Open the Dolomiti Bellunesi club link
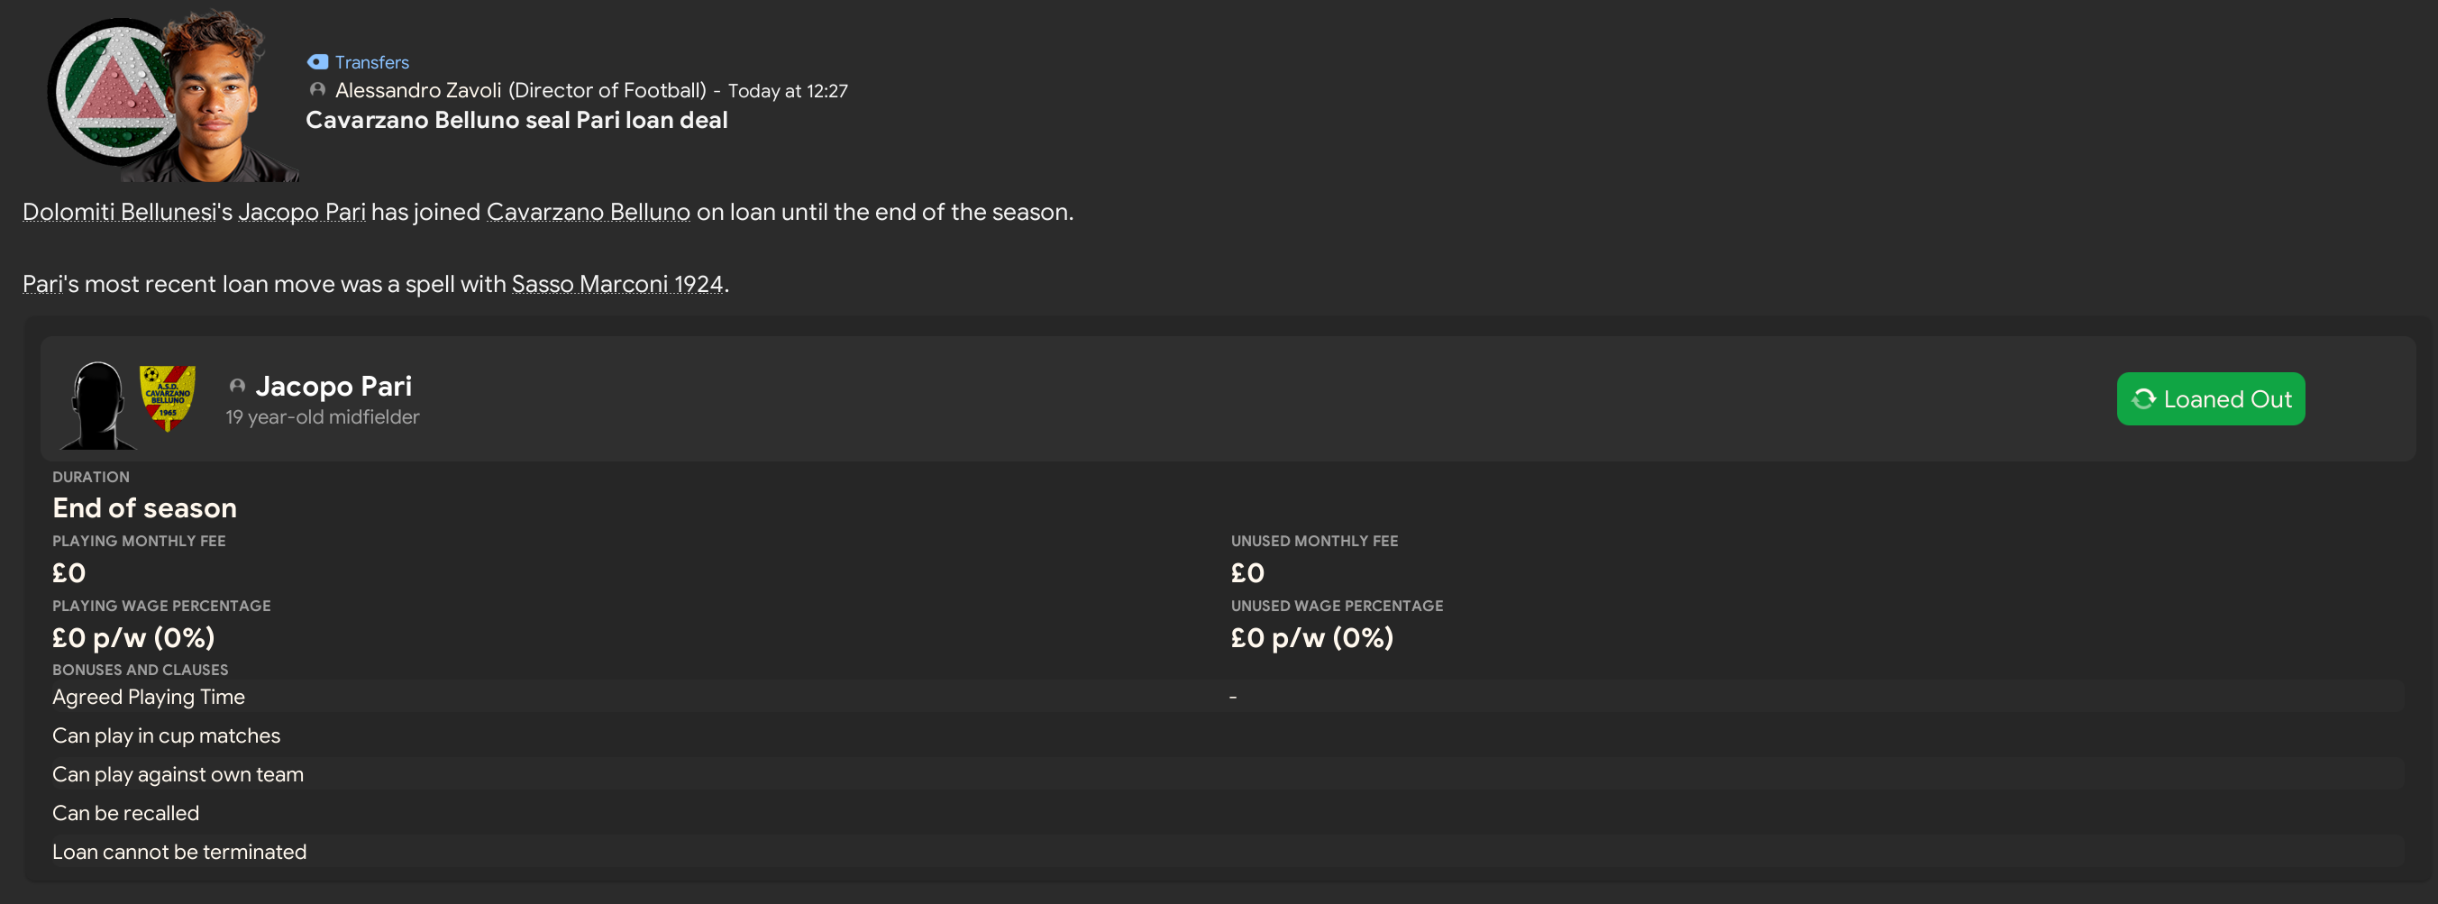This screenshot has width=2438, height=904. [x=119, y=212]
